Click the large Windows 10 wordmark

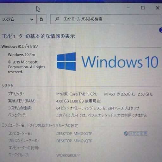point(120,62)
